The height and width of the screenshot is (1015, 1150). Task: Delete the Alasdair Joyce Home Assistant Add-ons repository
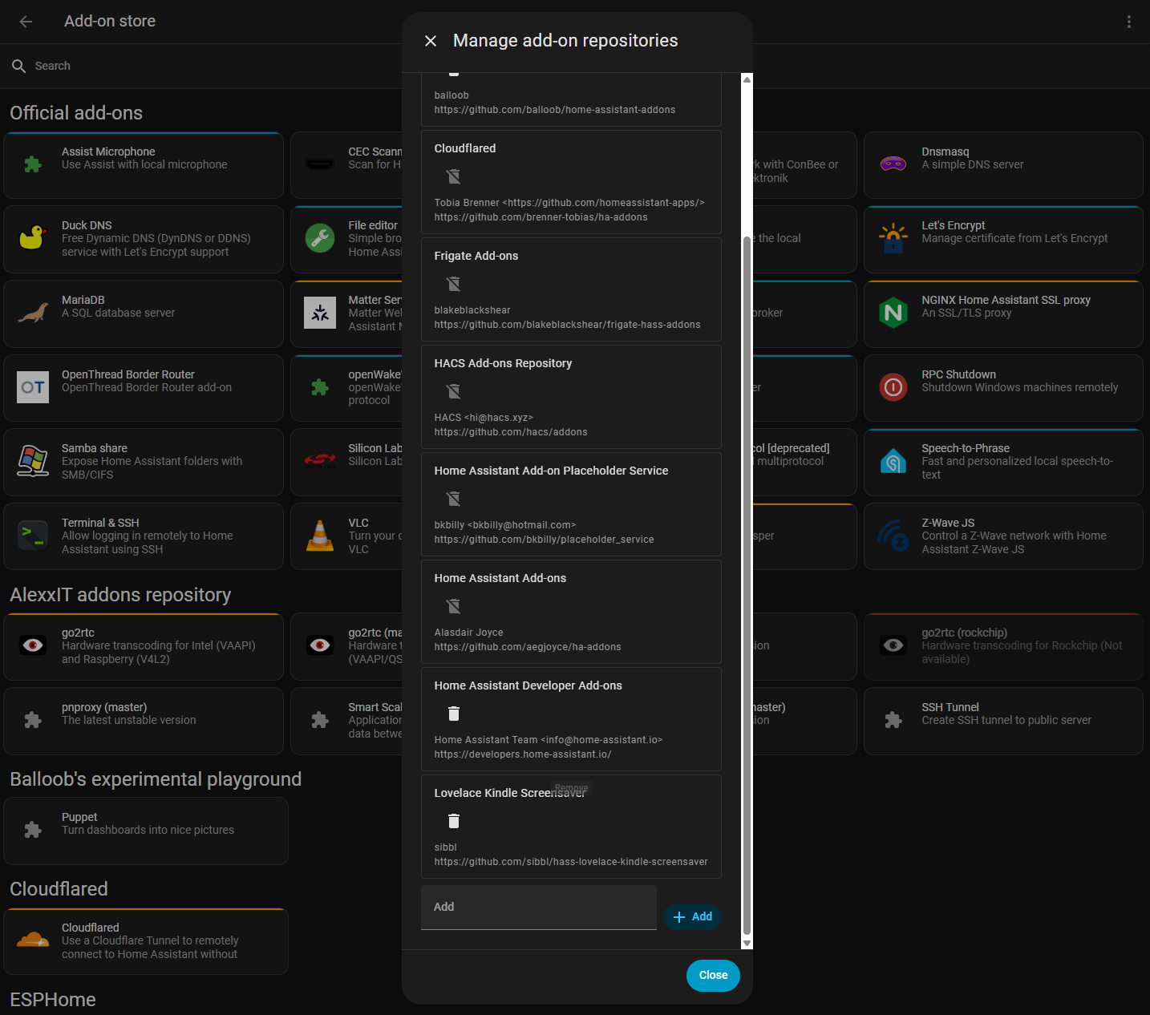[x=454, y=605]
